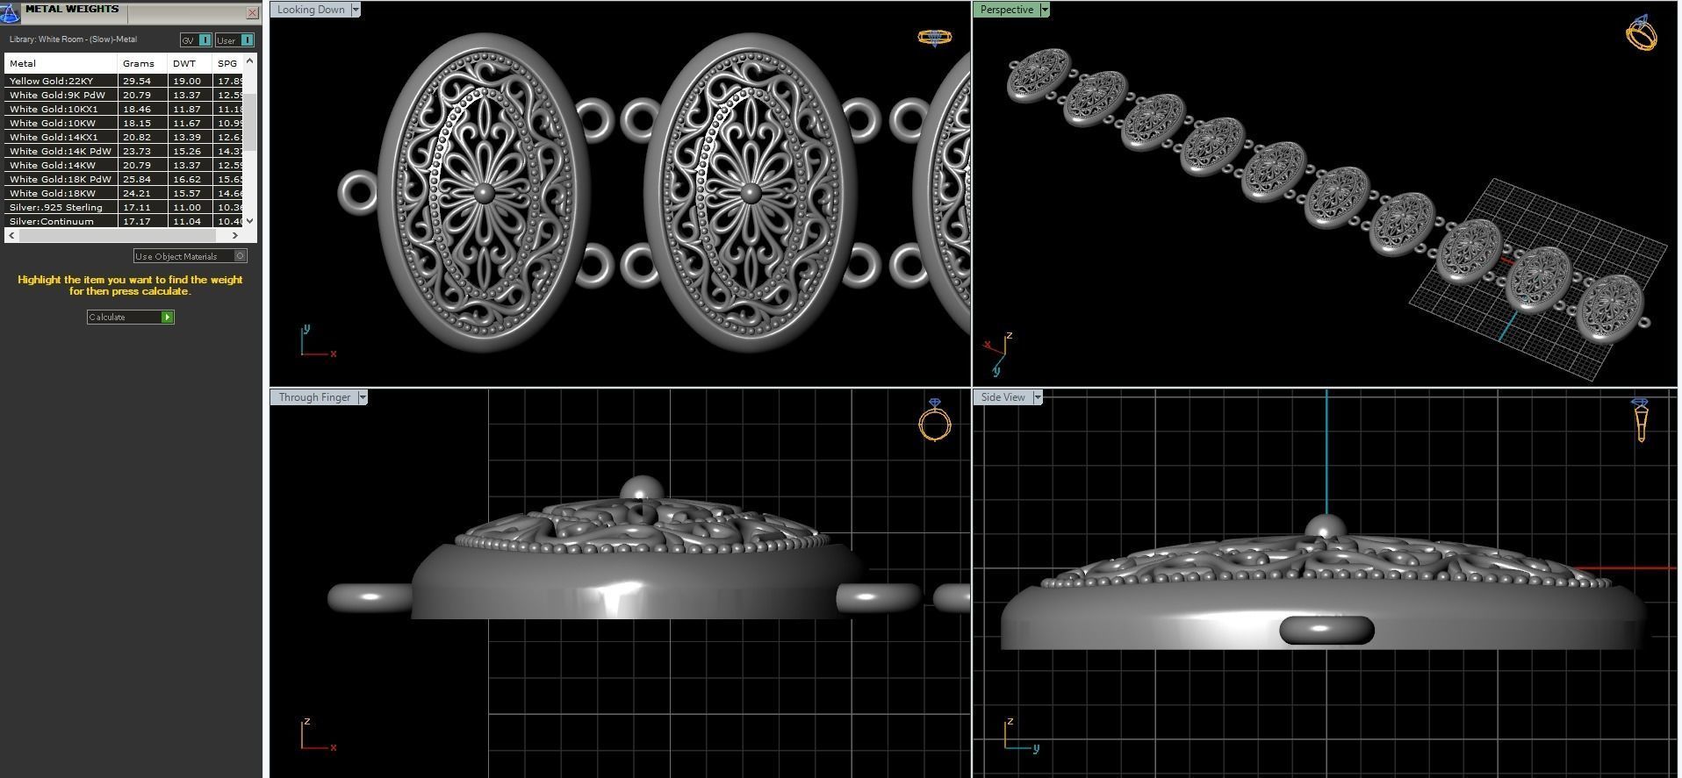The width and height of the screenshot is (1682, 778).
Task: Click the Grams column header
Action: click(142, 63)
